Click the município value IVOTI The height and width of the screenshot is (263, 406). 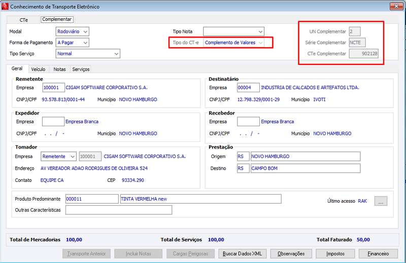pos(319,99)
